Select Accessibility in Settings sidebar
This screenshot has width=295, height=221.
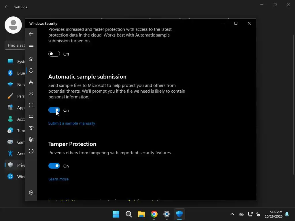[x=15, y=154]
